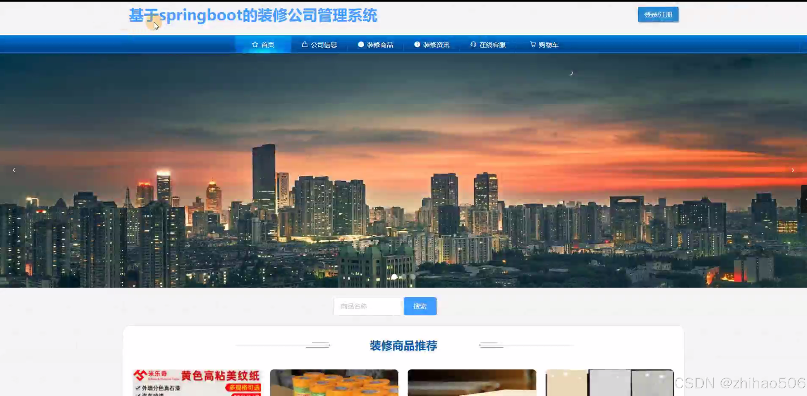Open the 公司信息 menu item
This screenshot has width=807, height=396.
point(324,45)
